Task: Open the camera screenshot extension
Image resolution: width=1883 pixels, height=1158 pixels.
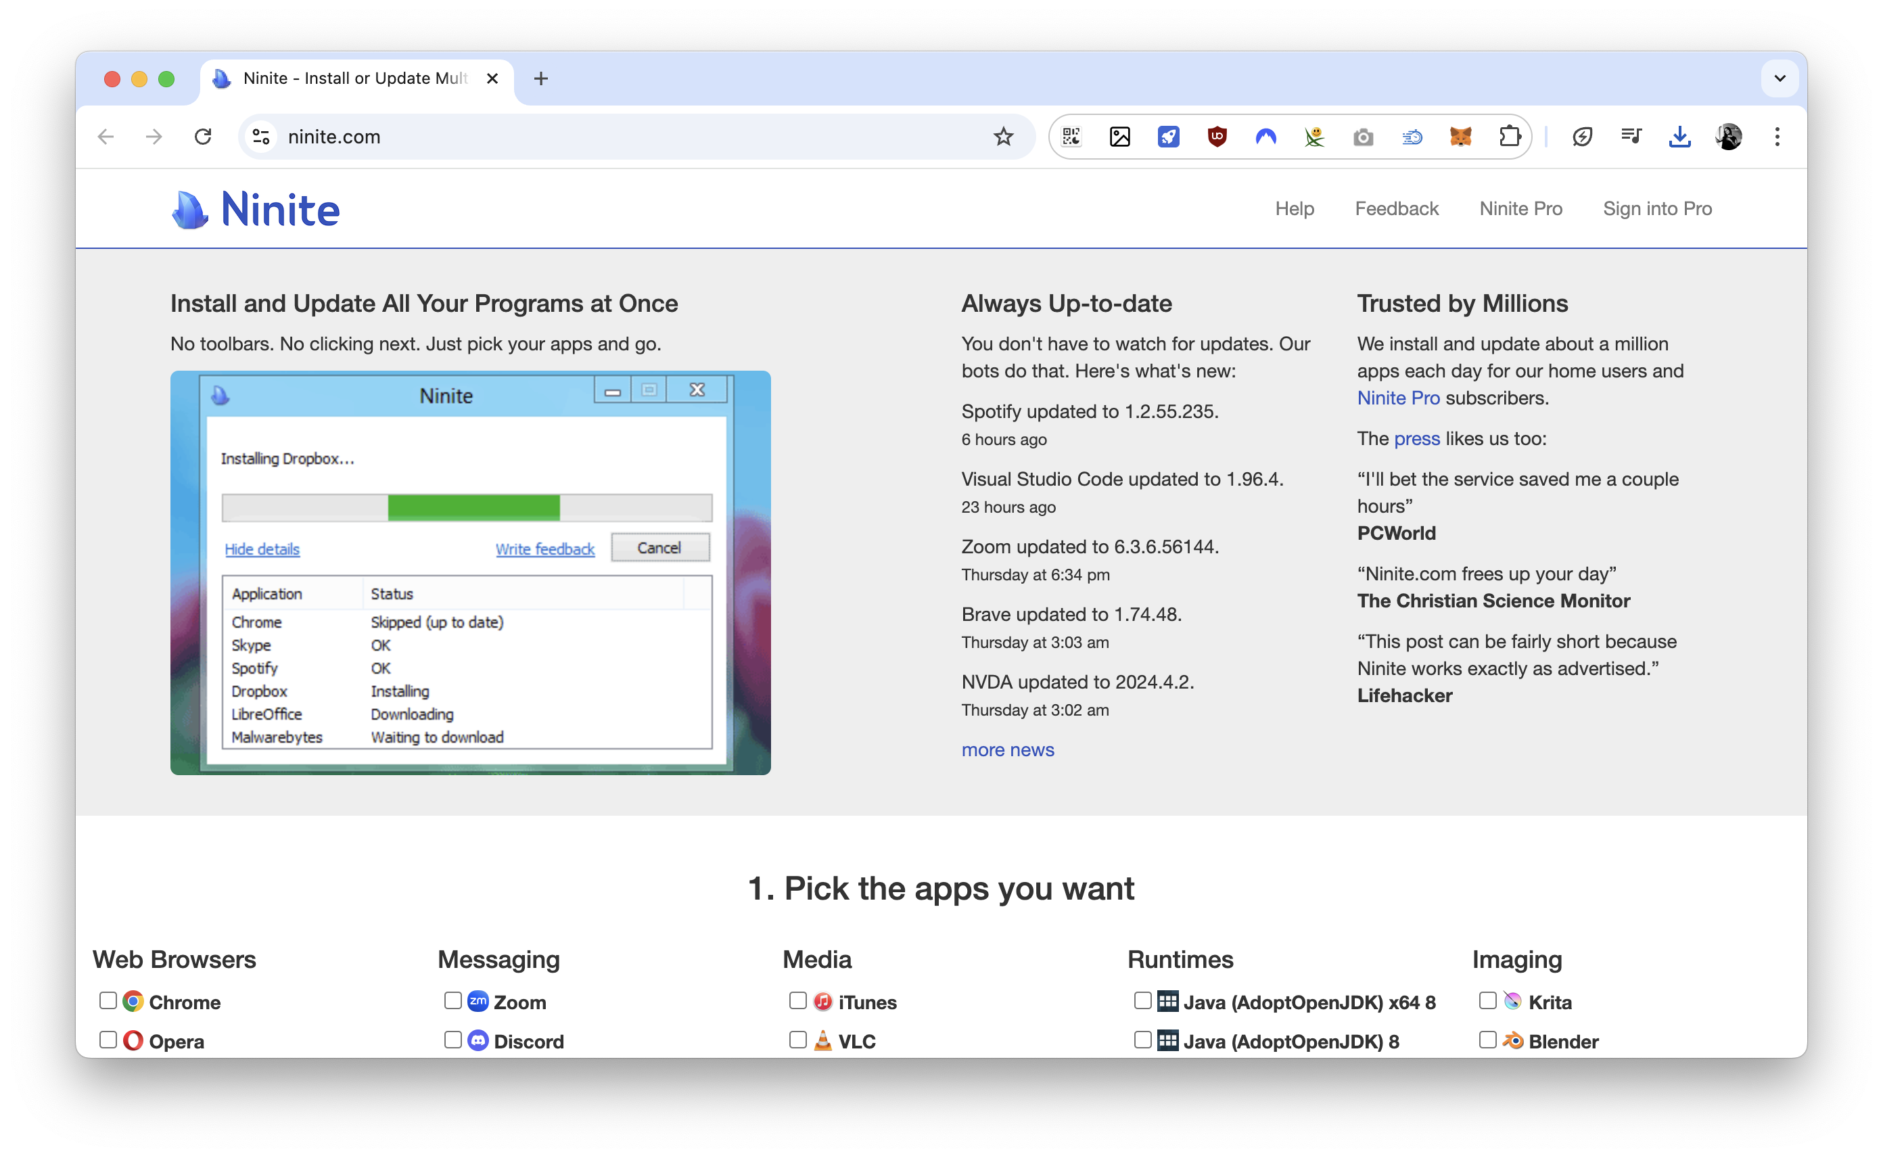Action: point(1363,137)
